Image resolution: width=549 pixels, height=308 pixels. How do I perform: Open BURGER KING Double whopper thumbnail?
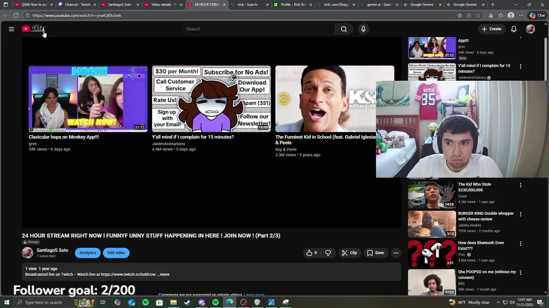click(432, 224)
